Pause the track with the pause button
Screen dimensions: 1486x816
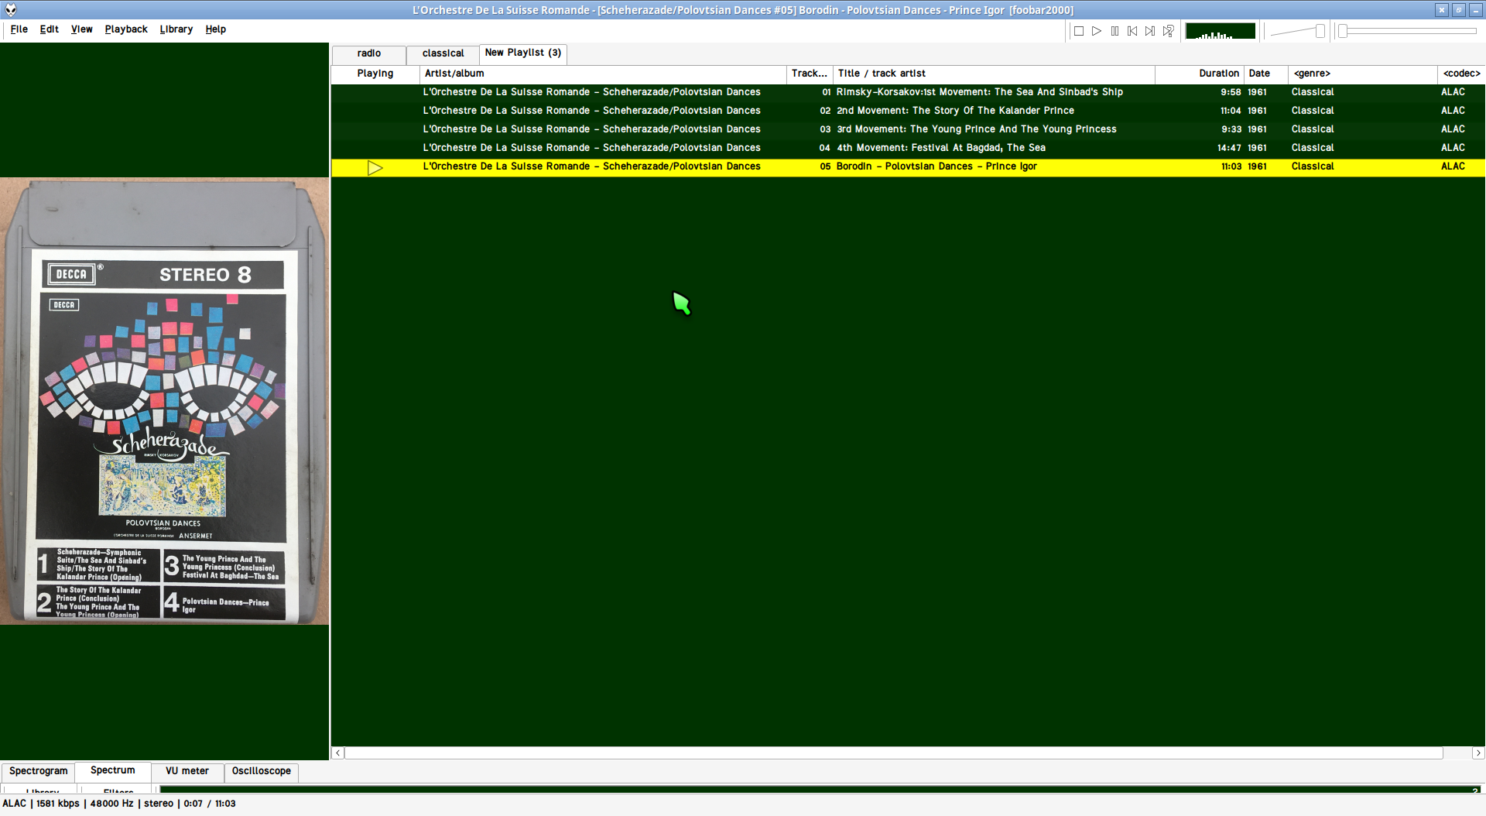point(1114,31)
